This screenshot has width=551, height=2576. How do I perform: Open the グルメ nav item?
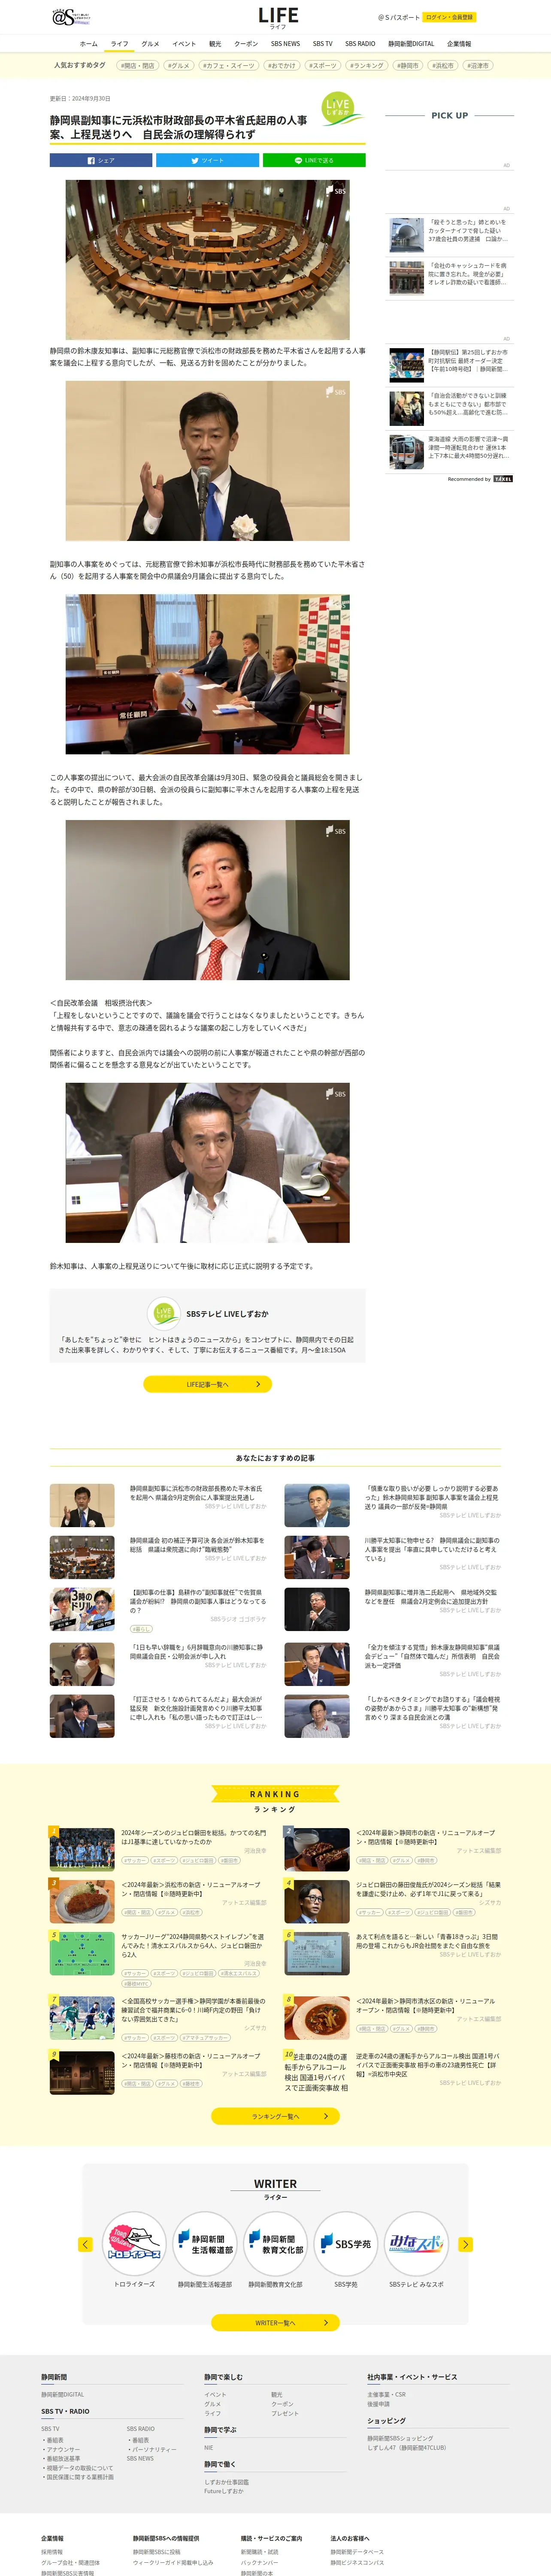(x=150, y=44)
